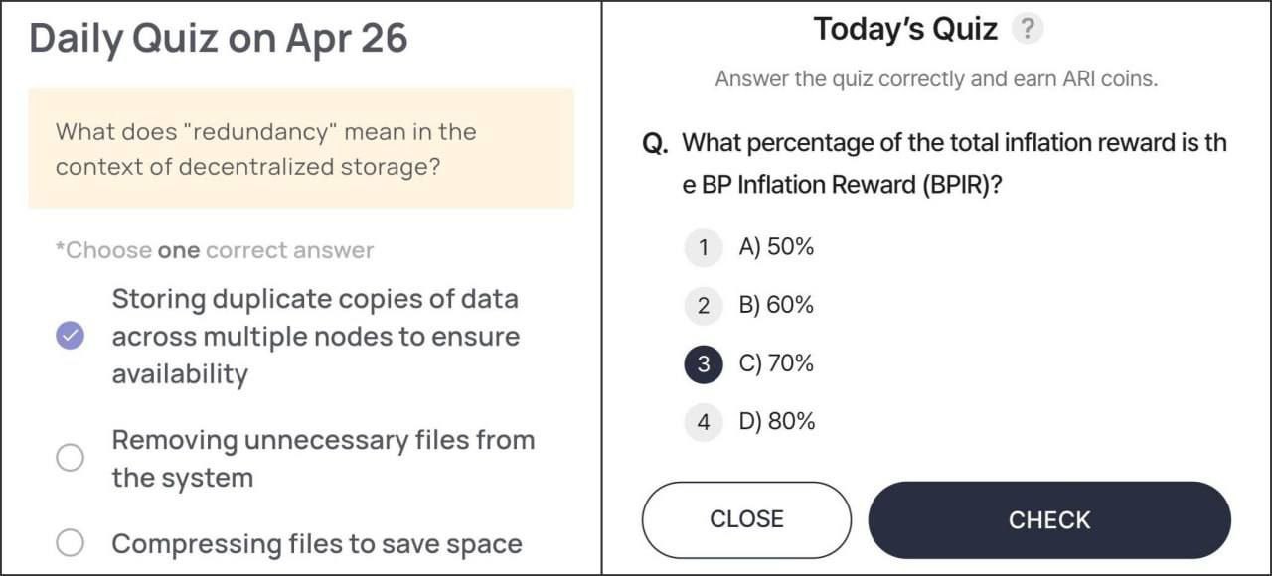Click the 'Compressing files to save space' text
The width and height of the screenshot is (1272, 576).
[x=317, y=544]
